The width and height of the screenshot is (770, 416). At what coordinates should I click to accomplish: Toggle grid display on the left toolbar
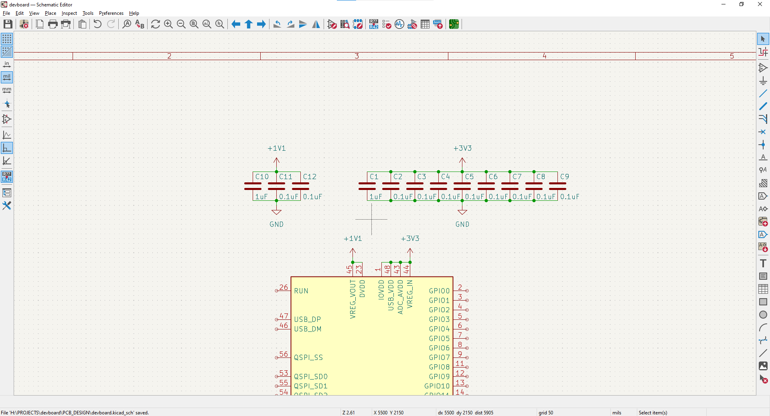7,39
